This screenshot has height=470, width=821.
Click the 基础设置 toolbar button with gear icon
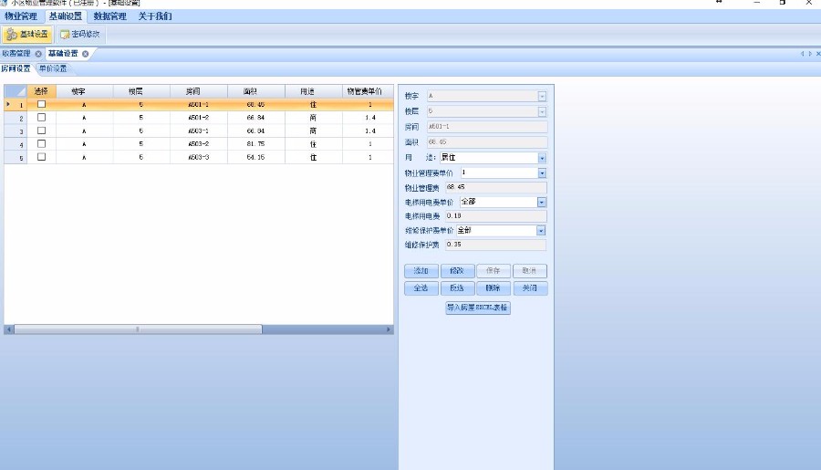[x=27, y=35]
